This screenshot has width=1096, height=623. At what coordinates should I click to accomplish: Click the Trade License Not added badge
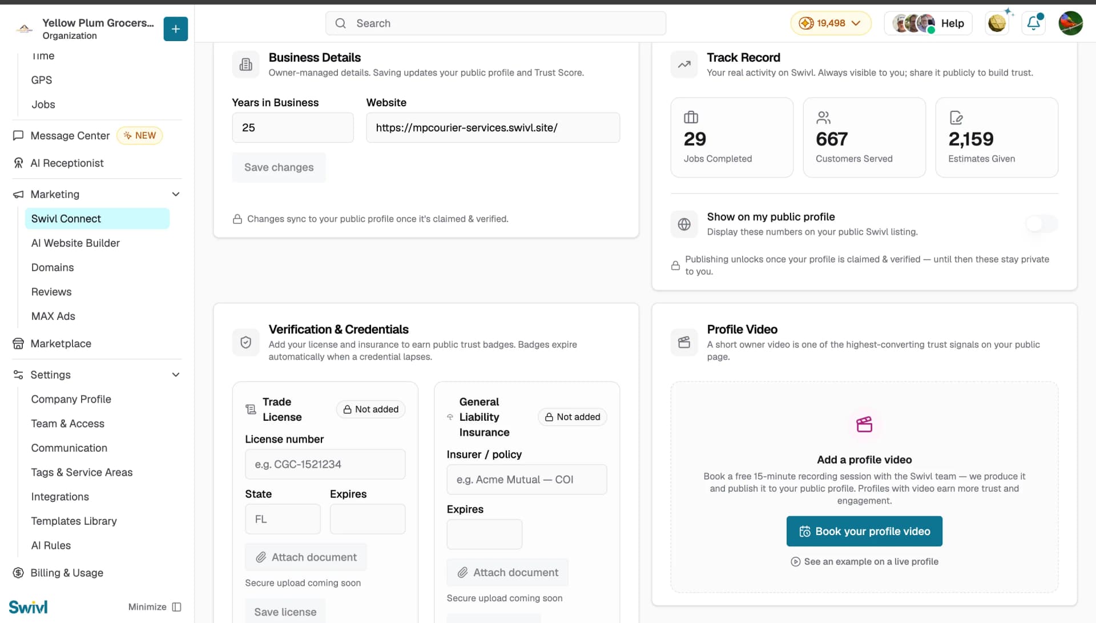[371, 409]
